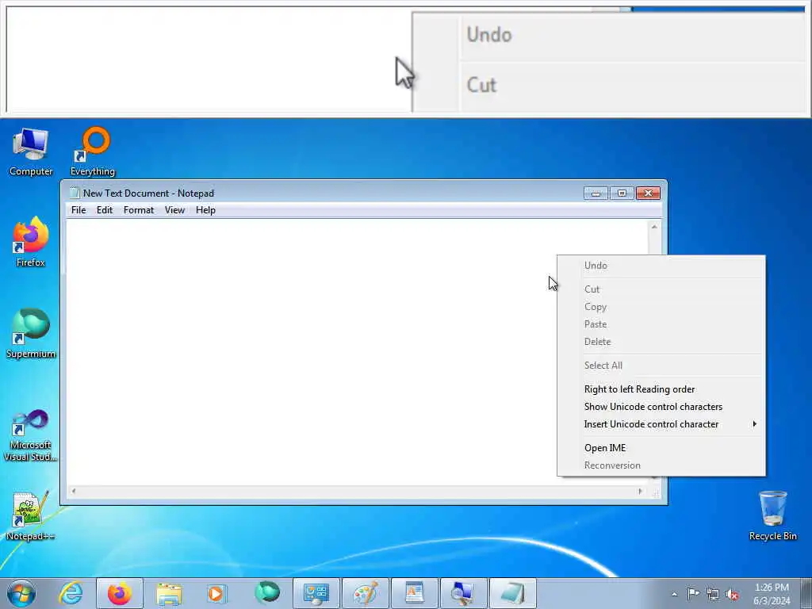Click Notepad horizontal scrollbar left arrow

point(74,491)
